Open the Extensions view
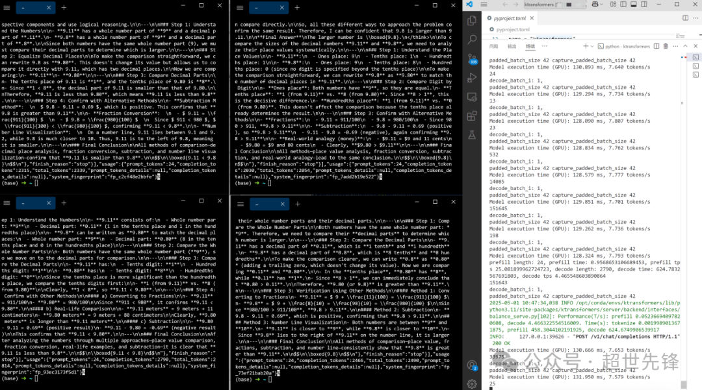702x390 pixels. pos(472,116)
